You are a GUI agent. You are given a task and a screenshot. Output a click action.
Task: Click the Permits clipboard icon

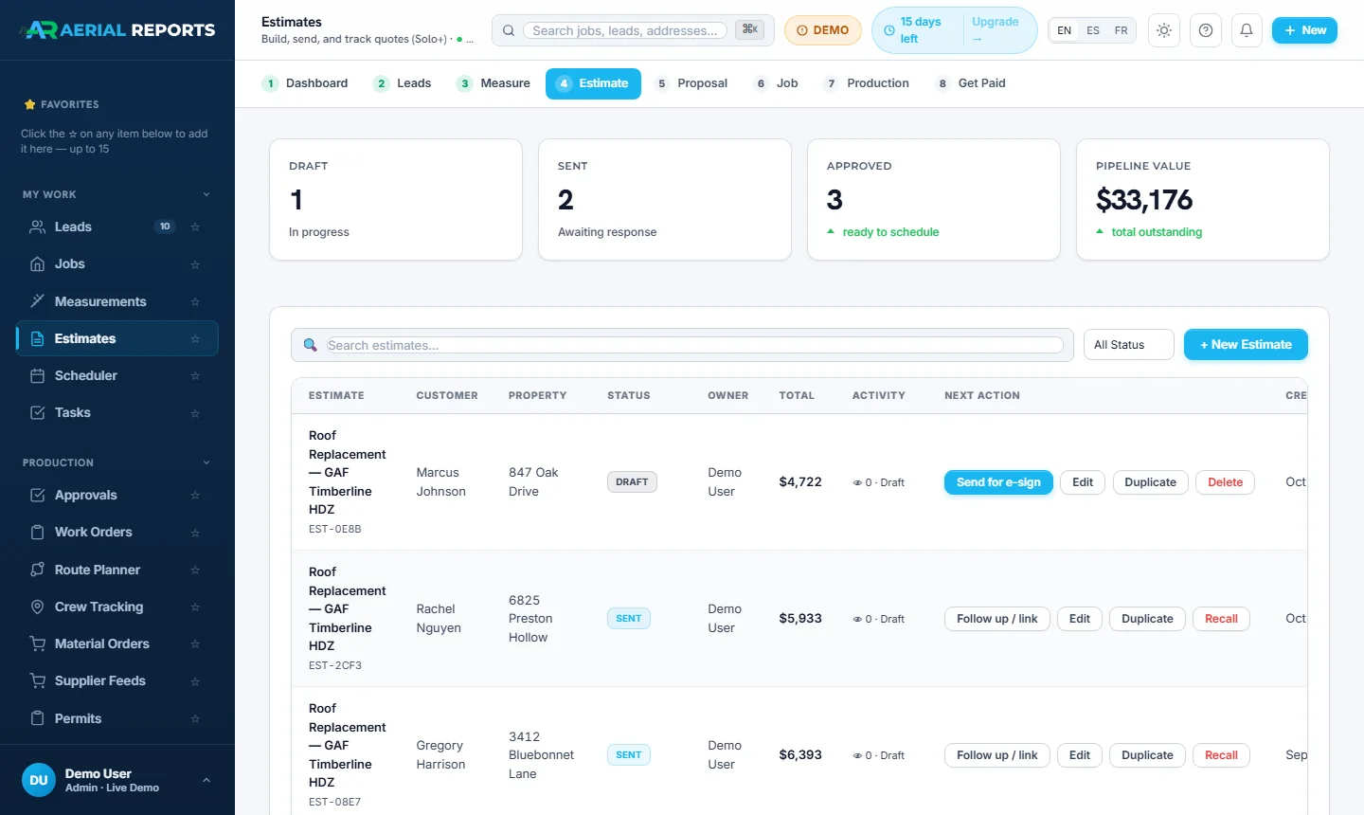[x=38, y=718]
